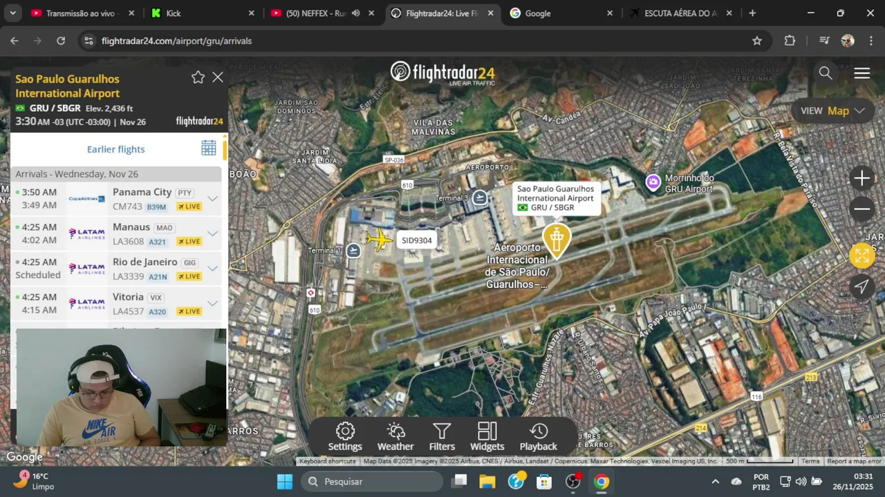The width and height of the screenshot is (885, 497).
Task: Open Flightradar24 search magnifier
Action: click(x=826, y=73)
